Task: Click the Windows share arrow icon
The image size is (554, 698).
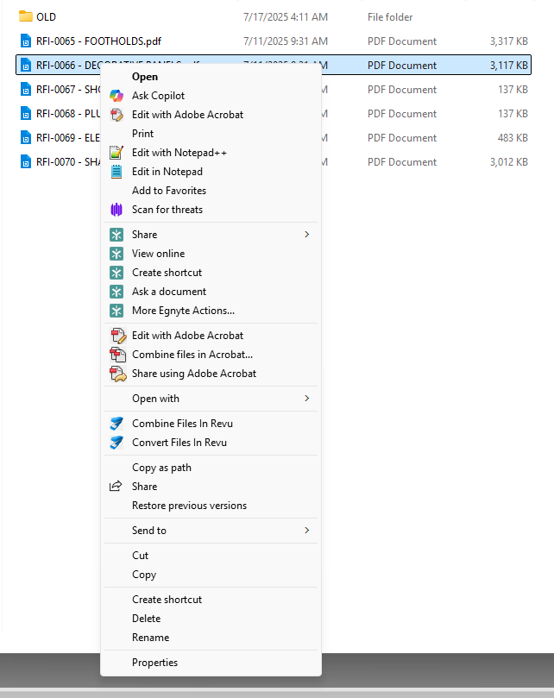Action: (116, 487)
